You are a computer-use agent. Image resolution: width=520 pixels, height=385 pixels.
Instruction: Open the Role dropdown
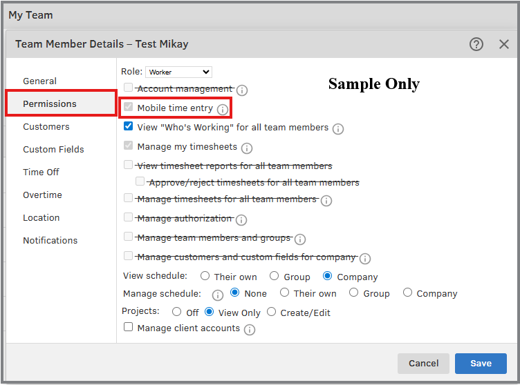pyautogui.click(x=178, y=72)
